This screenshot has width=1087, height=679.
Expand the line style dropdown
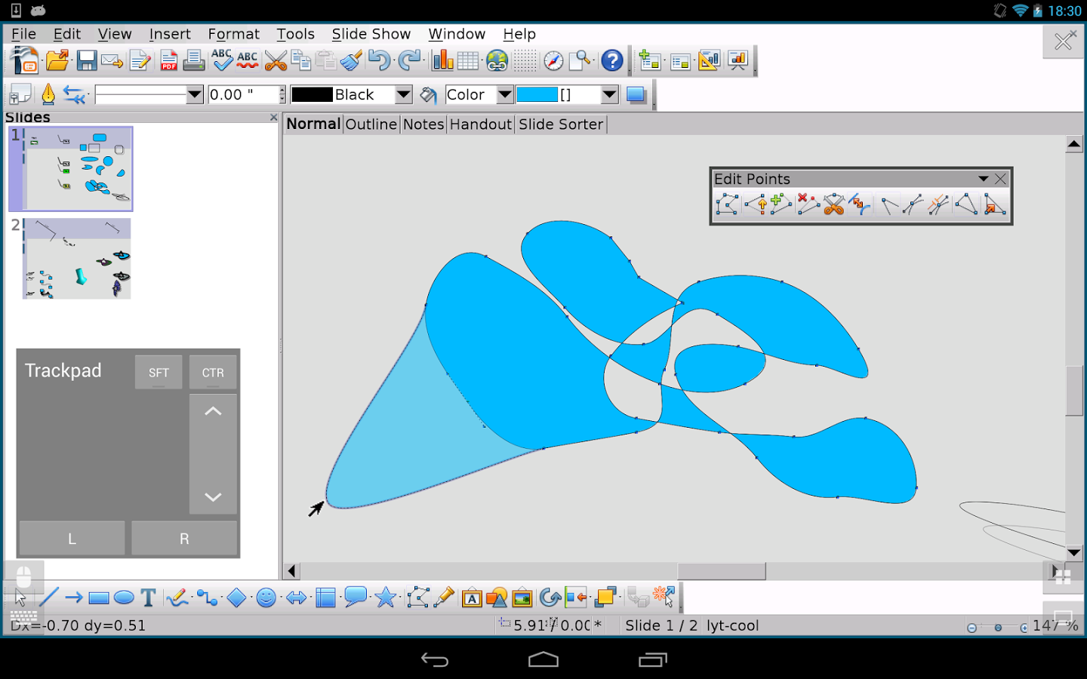click(x=195, y=95)
